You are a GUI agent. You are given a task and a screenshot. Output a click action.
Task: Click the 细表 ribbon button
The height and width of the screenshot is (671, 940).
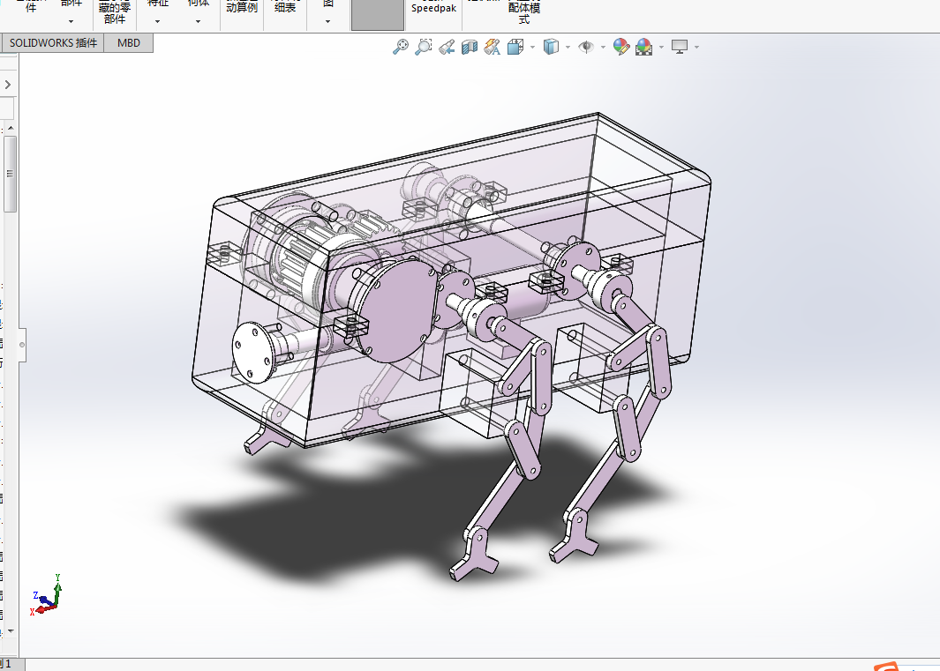click(x=285, y=7)
